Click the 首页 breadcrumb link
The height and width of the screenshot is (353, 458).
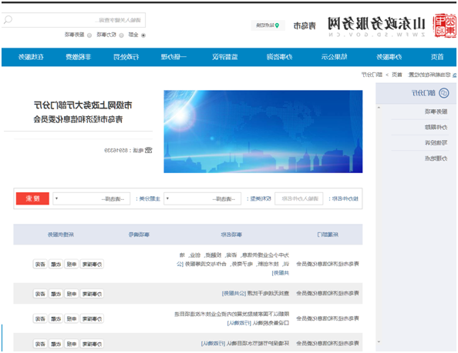(x=396, y=75)
